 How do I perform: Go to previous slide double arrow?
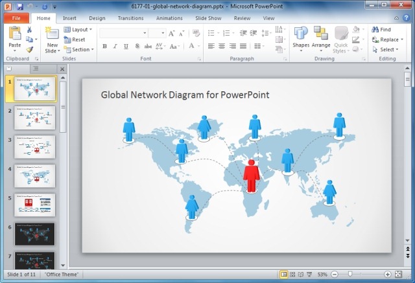coord(408,249)
